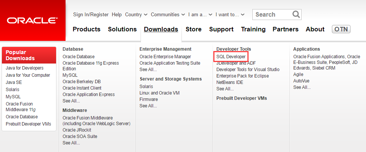Click the Middleware section heading

75,110
